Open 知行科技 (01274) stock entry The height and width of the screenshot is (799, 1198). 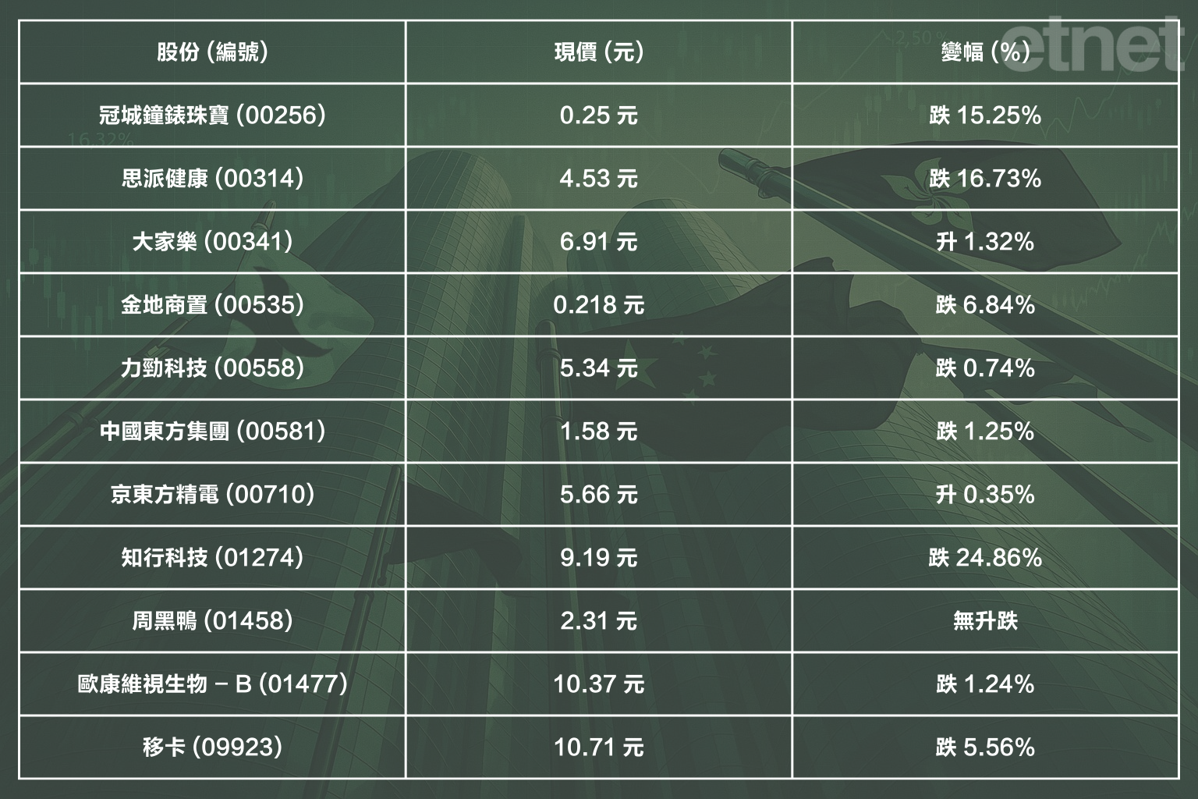tap(212, 558)
